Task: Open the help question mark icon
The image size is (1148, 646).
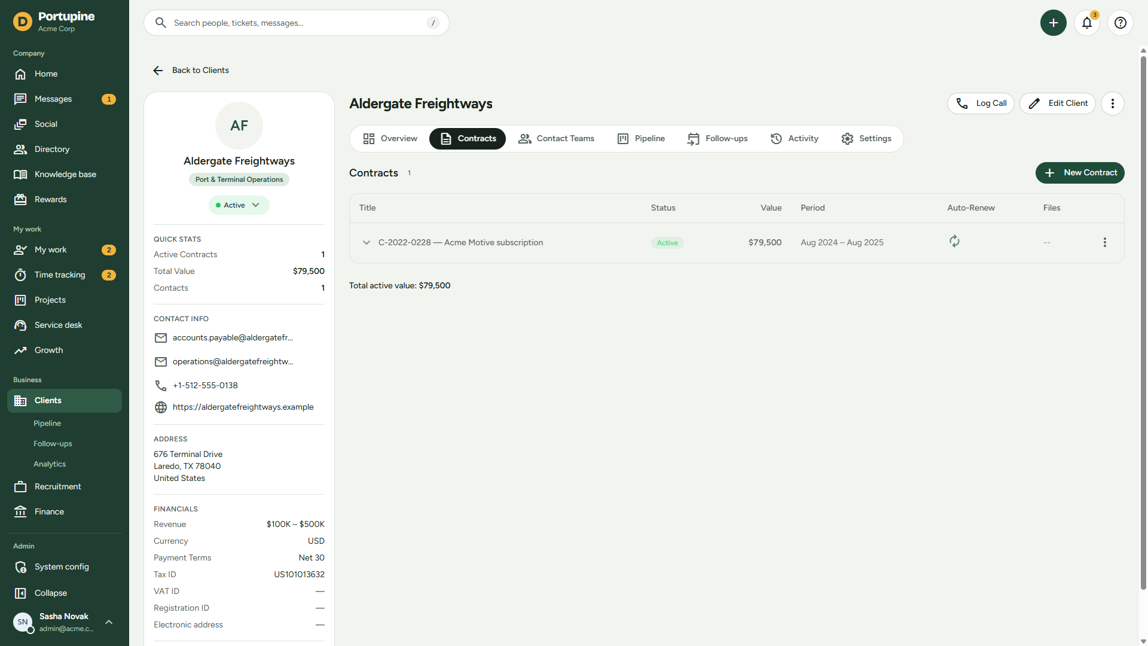Action: (x=1120, y=23)
